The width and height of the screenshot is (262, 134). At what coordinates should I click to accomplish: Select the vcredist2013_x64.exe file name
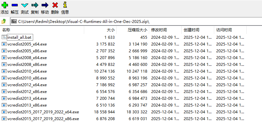click(x=27, y=98)
